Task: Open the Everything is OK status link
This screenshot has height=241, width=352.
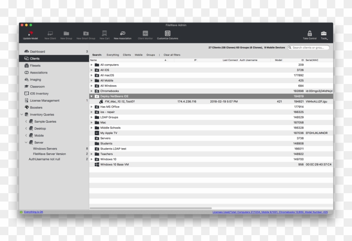Action: [34, 212]
